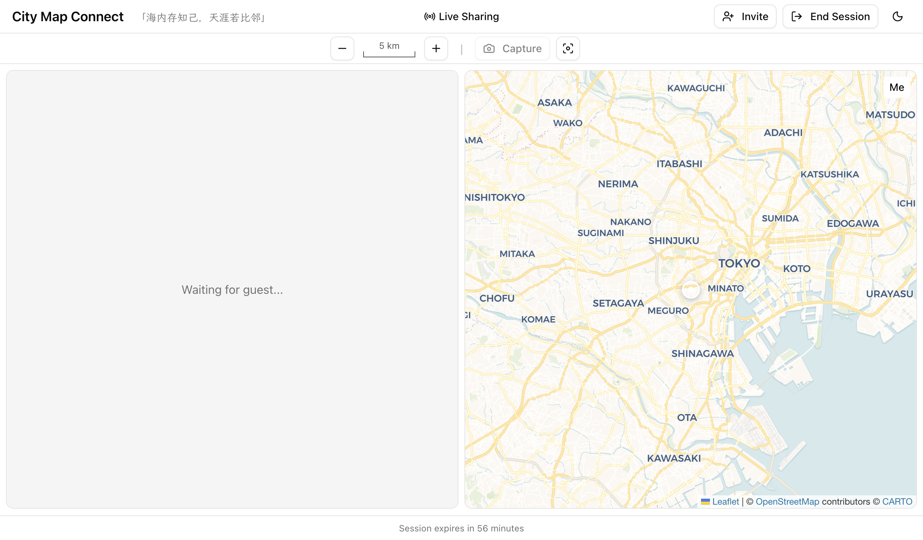Click the KAWASAKI label on the map

[x=673, y=458]
